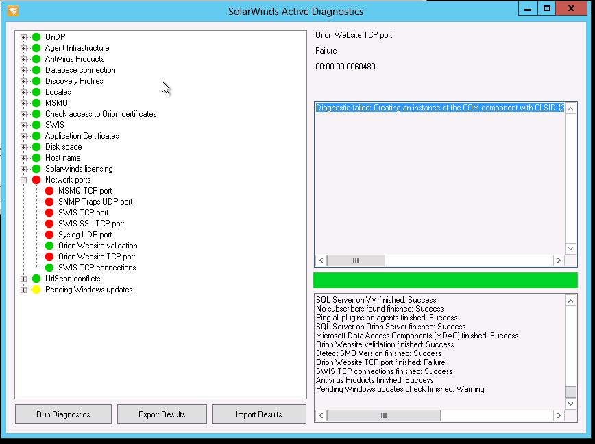Click the green status dot for Locales
595x444 pixels.
(36, 92)
